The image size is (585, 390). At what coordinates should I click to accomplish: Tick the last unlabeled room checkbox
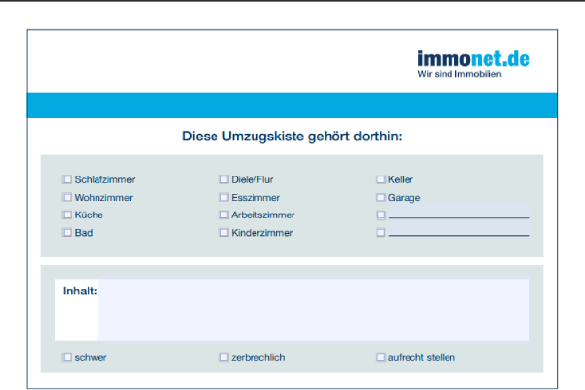pyautogui.click(x=381, y=233)
